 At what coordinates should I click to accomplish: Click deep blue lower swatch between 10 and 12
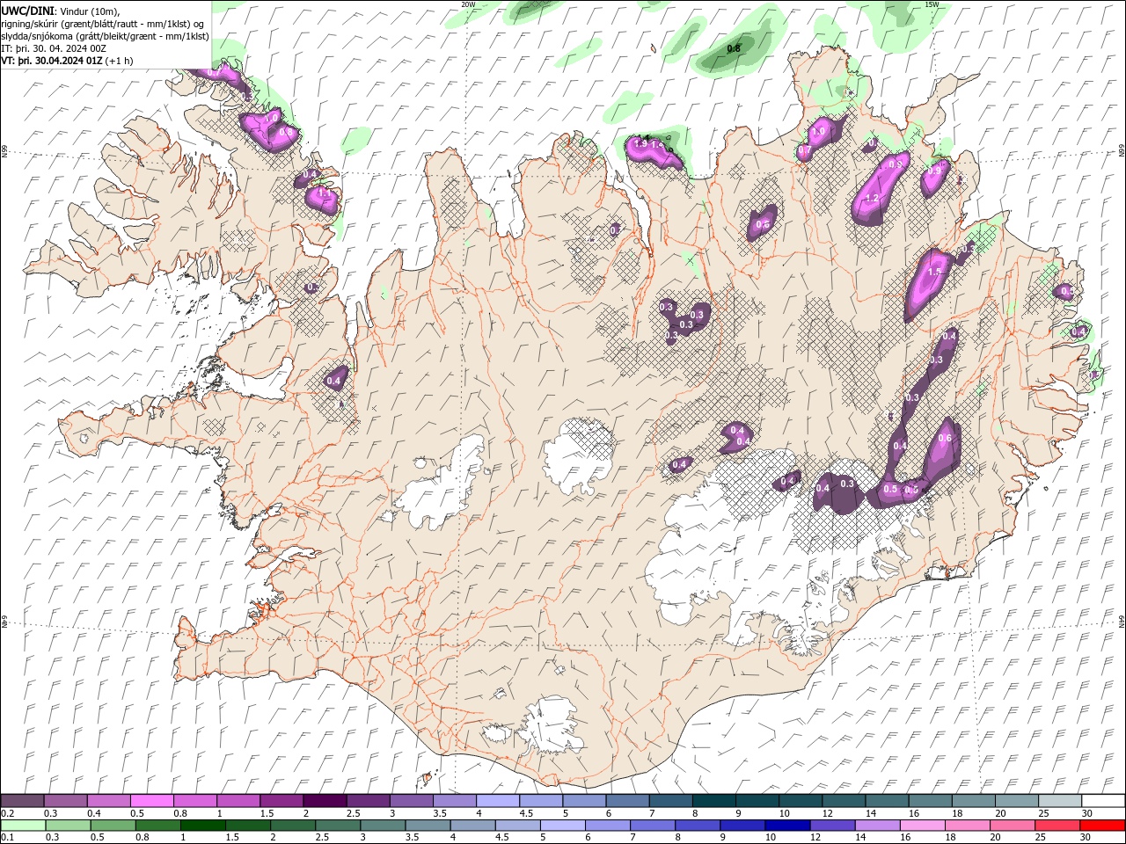(788, 826)
